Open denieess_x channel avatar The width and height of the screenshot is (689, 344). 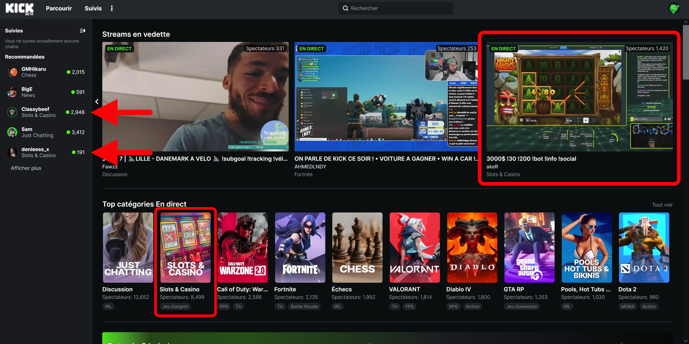click(12, 152)
